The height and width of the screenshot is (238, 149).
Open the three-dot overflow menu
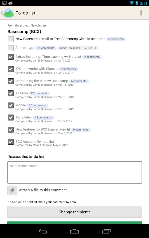coord(141,13)
